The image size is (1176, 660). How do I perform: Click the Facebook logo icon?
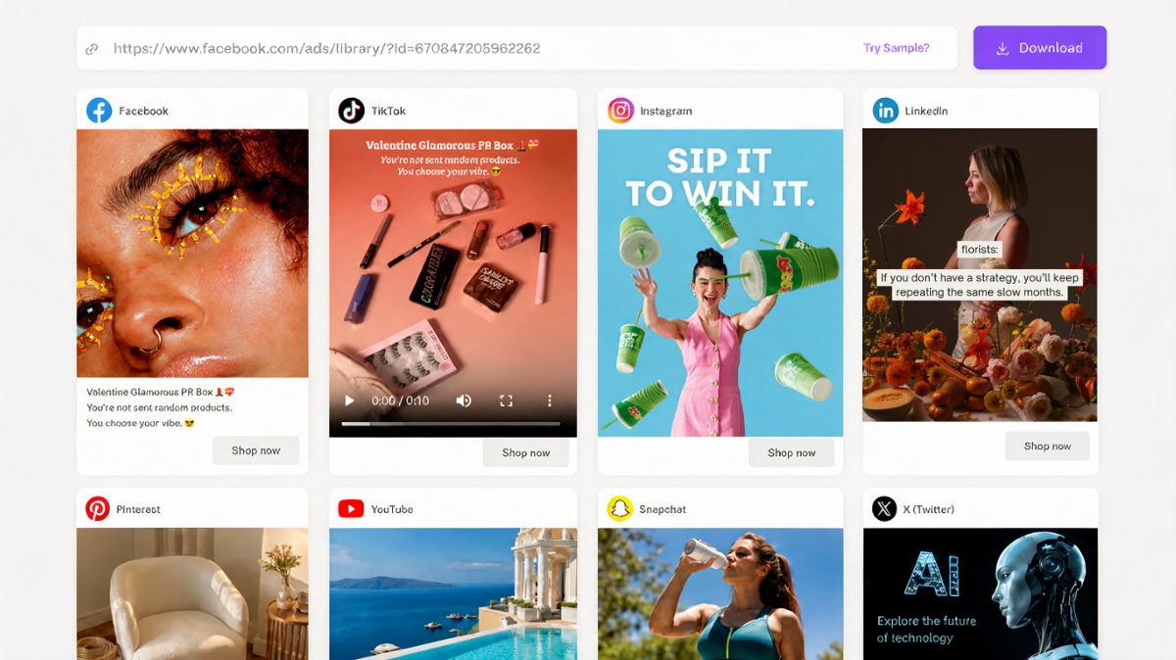point(99,111)
